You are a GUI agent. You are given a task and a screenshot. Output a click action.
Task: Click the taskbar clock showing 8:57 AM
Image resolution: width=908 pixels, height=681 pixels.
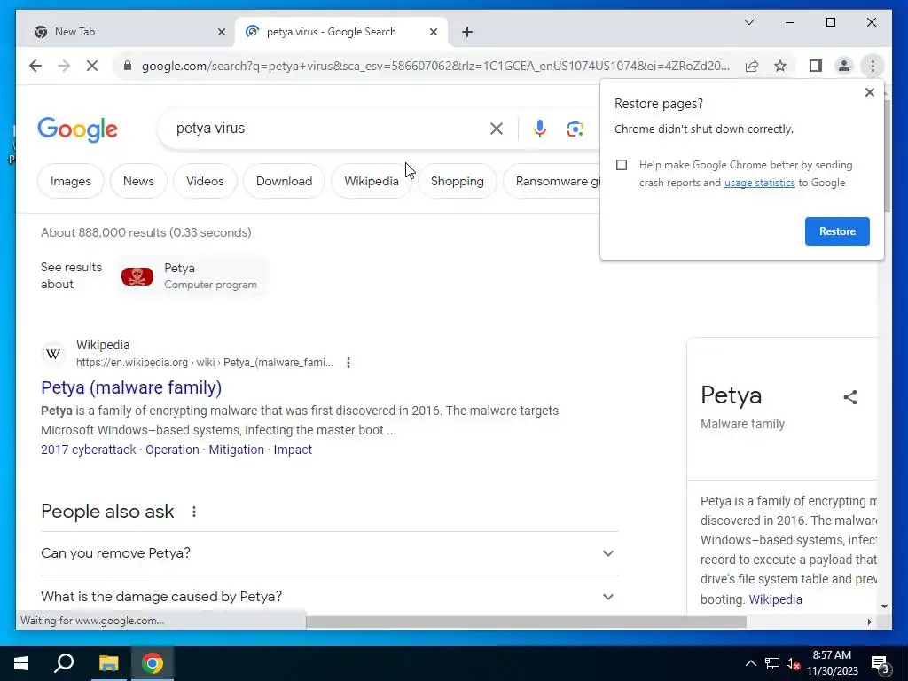click(832, 663)
